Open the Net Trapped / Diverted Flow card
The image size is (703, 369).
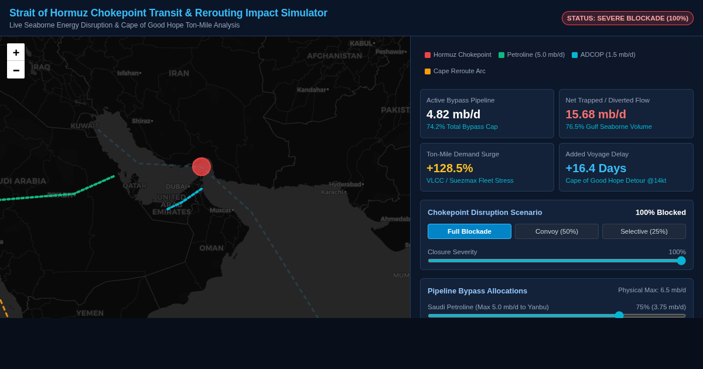626,114
